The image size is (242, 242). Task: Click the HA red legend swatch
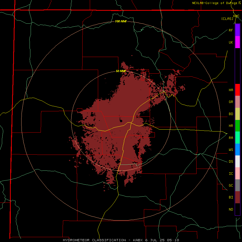[237, 90]
